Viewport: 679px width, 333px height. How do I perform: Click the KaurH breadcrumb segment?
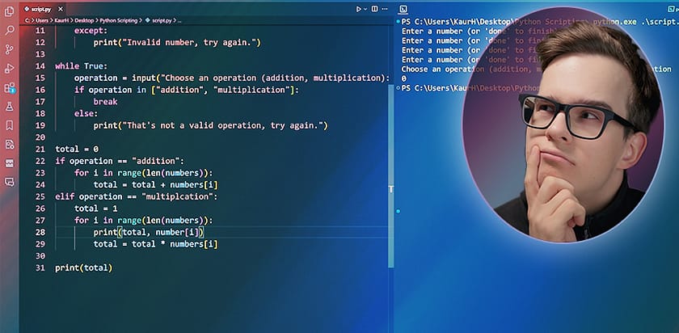62,20
